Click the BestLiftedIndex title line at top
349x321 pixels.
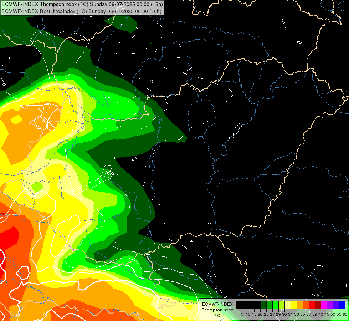tap(81, 11)
